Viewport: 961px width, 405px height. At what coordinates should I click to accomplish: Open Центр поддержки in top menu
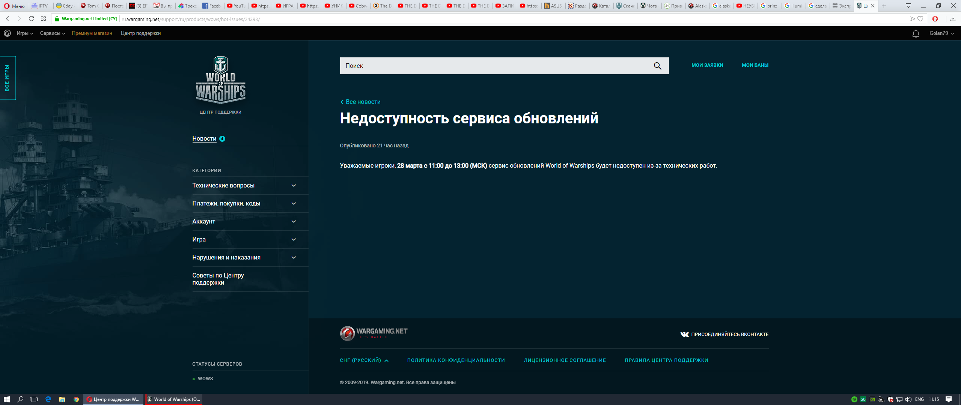(141, 33)
